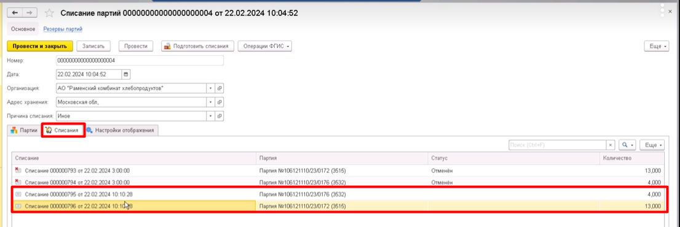Click the Провести button

[136, 46]
